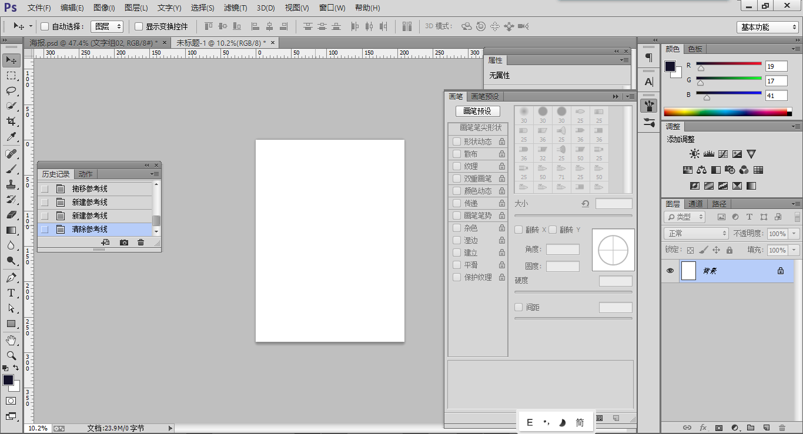803x434 pixels.
Task: Select the Brush tool in toolbox
Action: point(11,169)
